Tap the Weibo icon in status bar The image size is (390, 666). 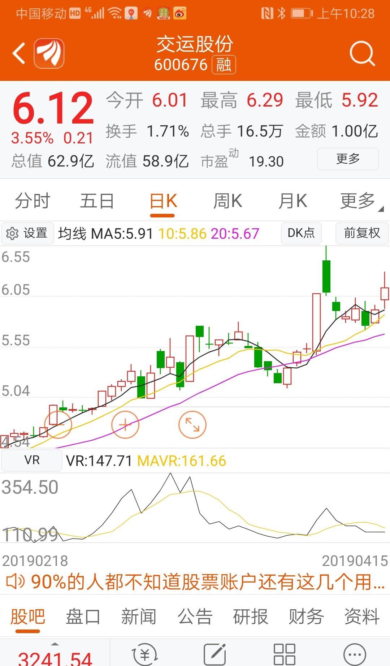pos(180,14)
